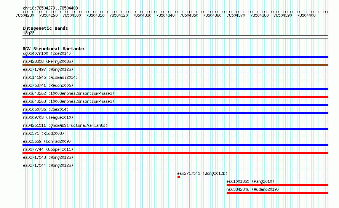
Task: Select nsv2371 (Kidd2008) label
Action: coord(43,133)
